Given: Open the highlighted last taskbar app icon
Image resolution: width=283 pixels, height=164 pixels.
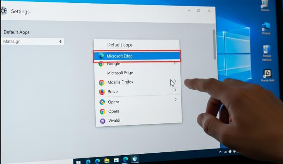Looking at the screenshot, I should 134,159.
